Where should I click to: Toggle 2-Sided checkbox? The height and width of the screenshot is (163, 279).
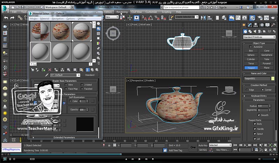coord(82,84)
